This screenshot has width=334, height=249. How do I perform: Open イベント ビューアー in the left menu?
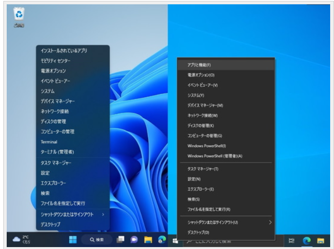point(73,81)
